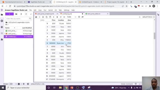Restart kernel and run all cells icon
160x90 pixels.
(64, 17)
